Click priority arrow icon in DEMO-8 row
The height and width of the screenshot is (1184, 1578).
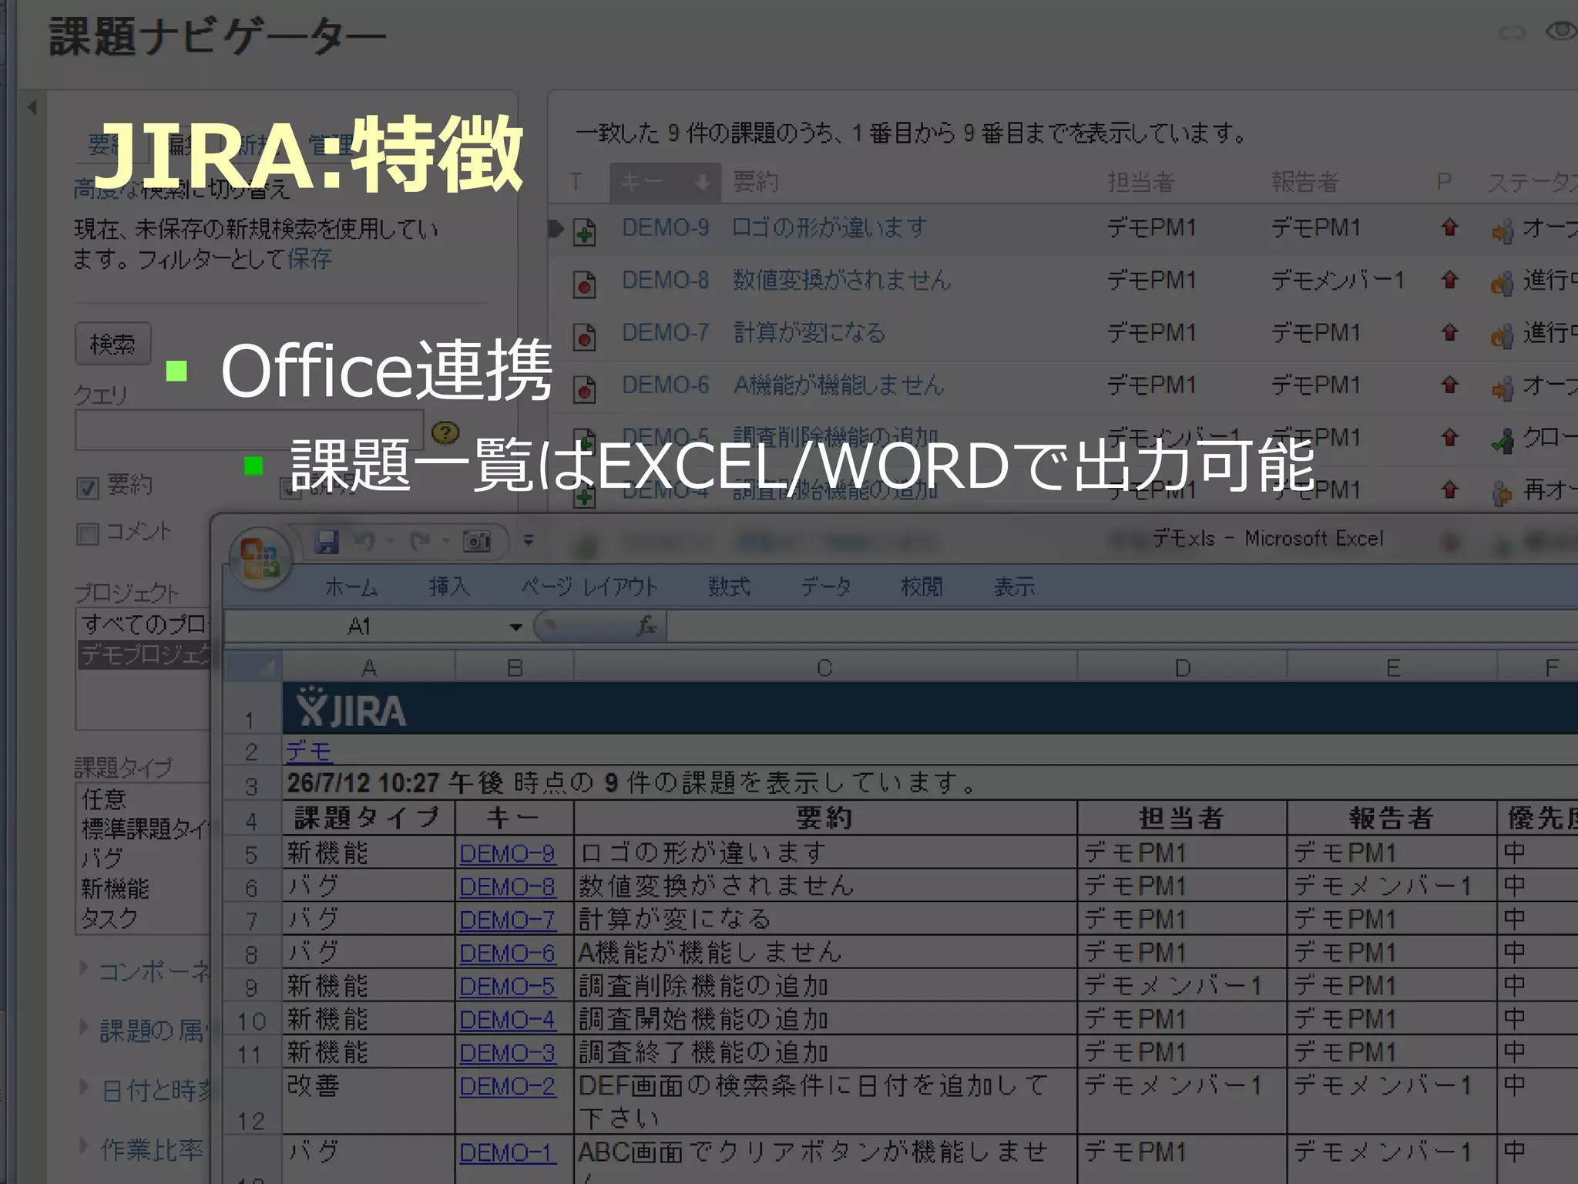click(1450, 281)
